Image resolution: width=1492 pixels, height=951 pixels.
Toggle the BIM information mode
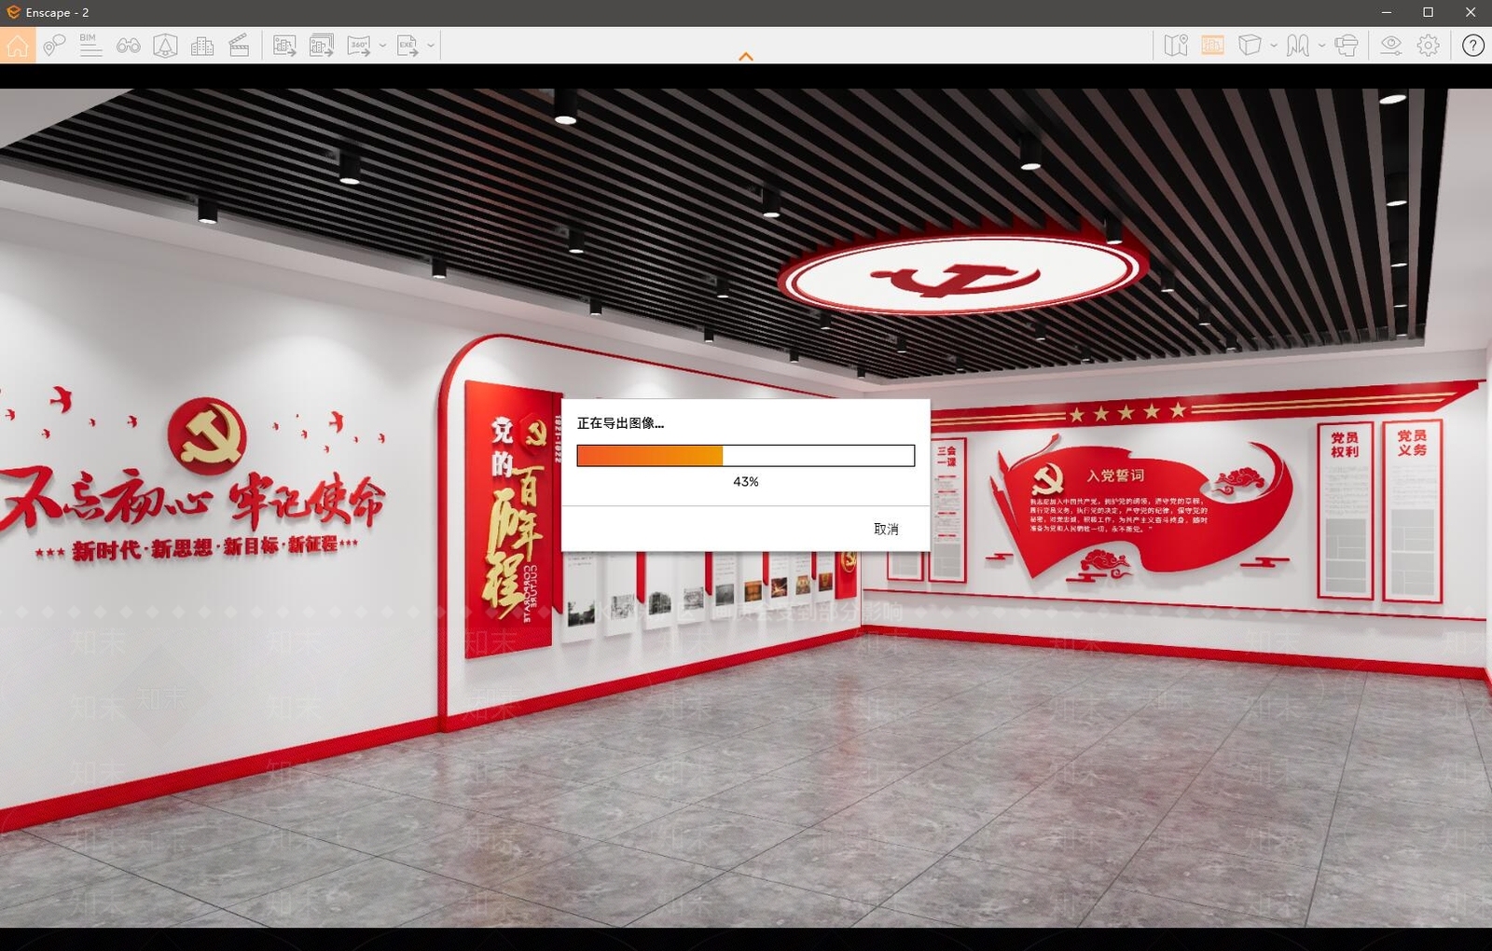90,45
